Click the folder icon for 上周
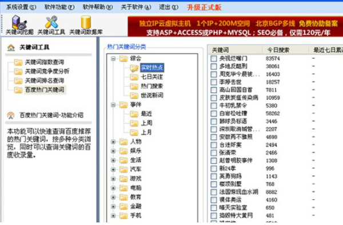343x225 pixels. pos(134,123)
